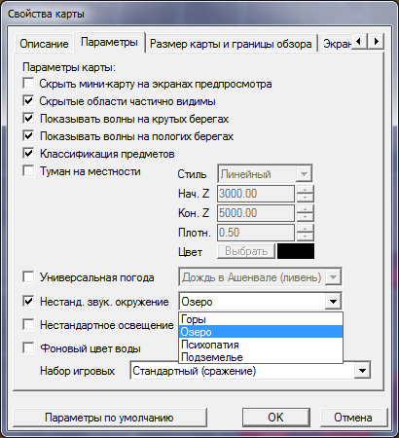Click the Выбрать fog color button
The height and width of the screenshot is (438, 399).
click(246, 251)
